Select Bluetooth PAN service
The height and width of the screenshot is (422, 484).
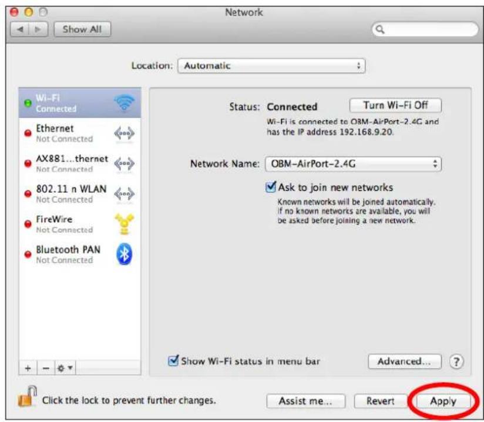pyautogui.click(x=80, y=254)
